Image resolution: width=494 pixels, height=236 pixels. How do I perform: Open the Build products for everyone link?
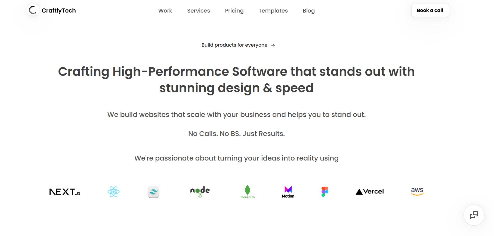click(234, 45)
